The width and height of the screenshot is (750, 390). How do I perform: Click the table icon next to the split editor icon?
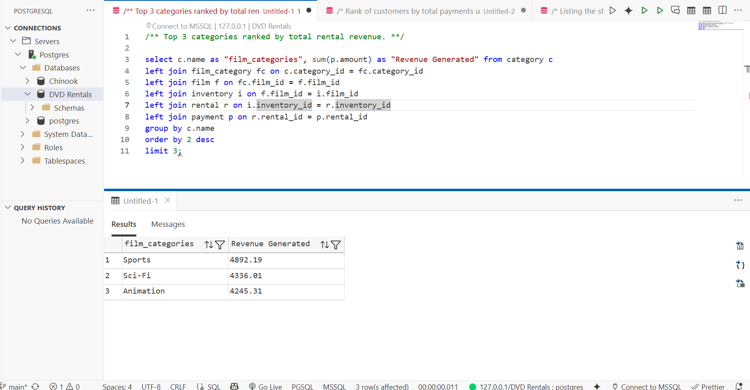[707, 11]
